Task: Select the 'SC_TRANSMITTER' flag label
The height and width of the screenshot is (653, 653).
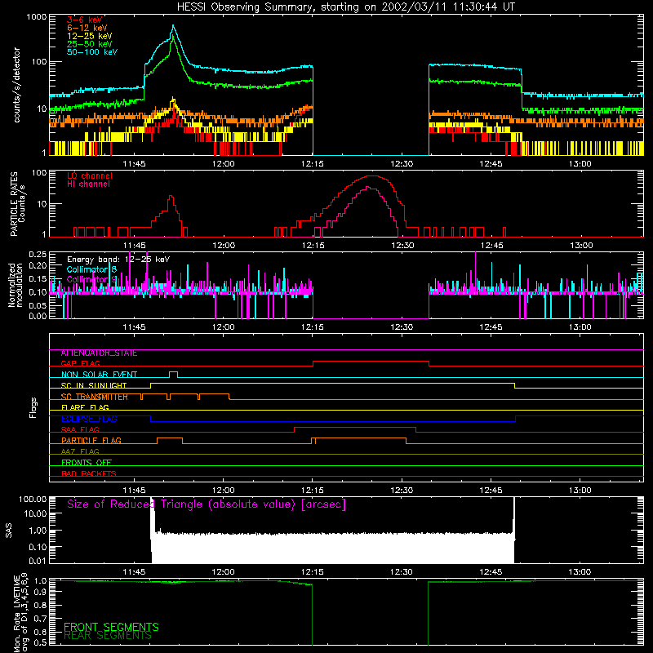Action: pos(95,397)
